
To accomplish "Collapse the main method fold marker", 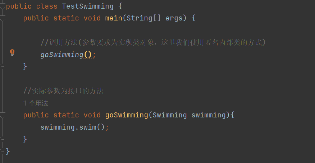I will pos(3,18).
